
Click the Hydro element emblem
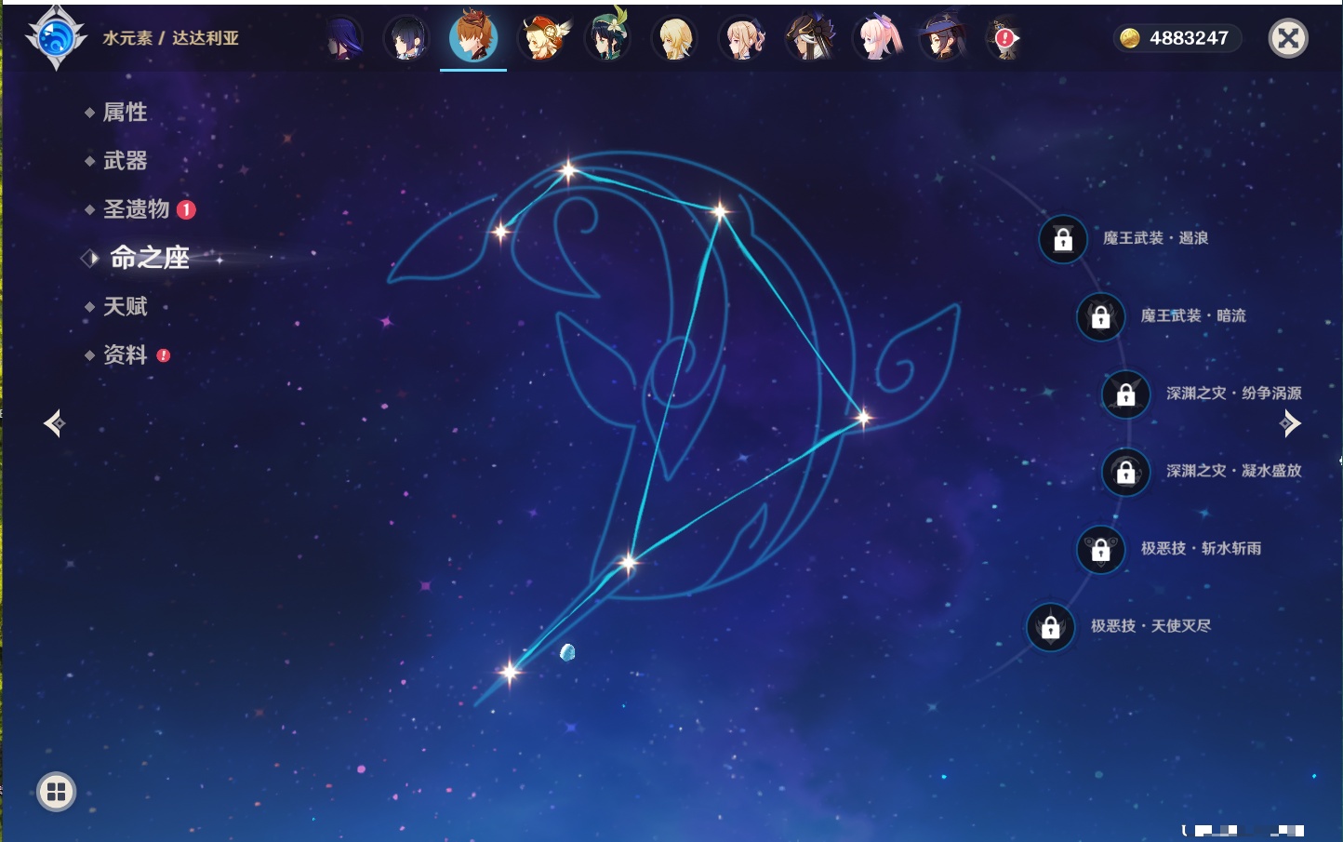coord(56,38)
